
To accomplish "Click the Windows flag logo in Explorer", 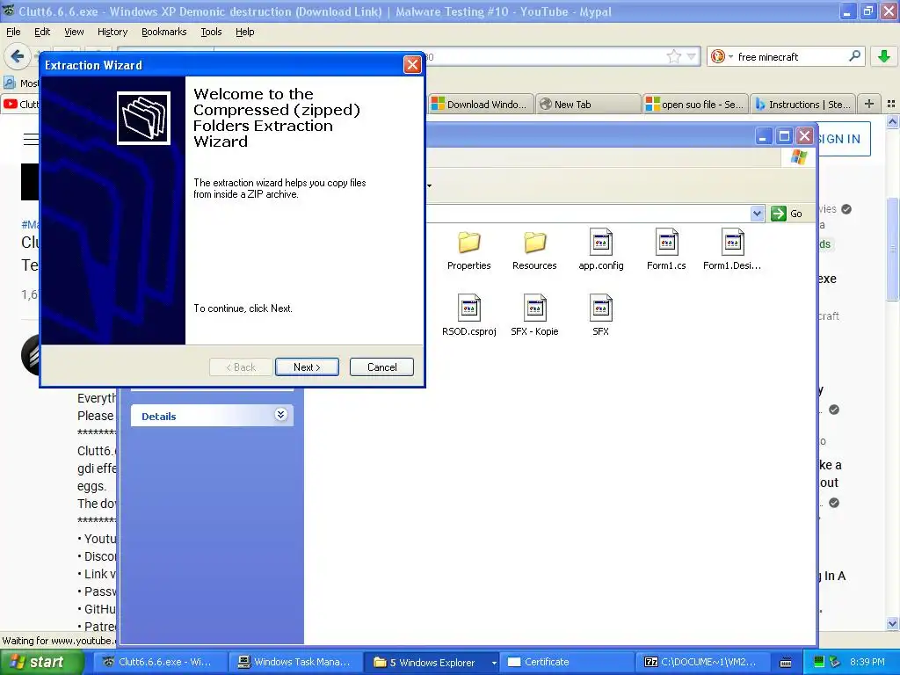I will (799, 156).
